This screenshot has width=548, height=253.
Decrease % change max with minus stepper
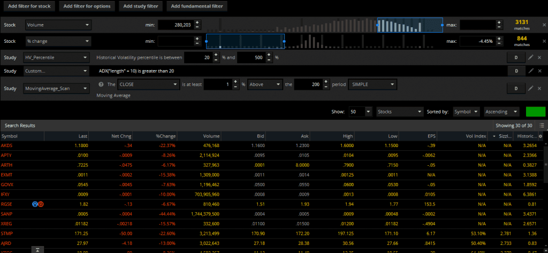point(499,44)
